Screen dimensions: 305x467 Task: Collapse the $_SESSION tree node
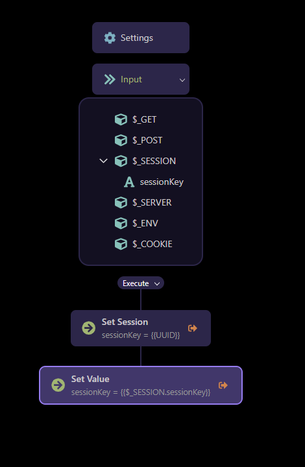click(103, 161)
